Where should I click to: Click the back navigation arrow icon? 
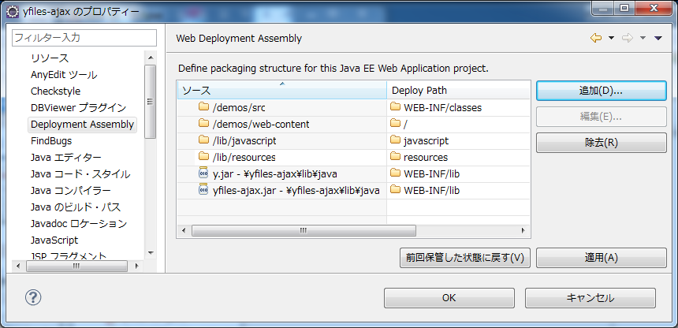(595, 38)
